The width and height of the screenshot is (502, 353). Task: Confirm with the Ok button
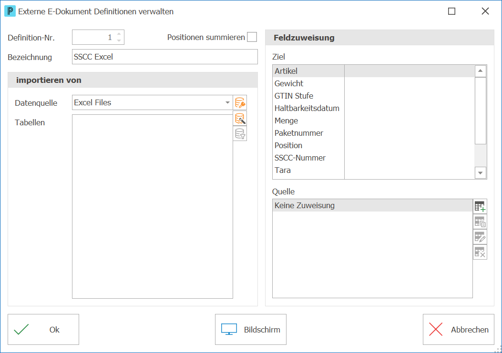click(x=43, y=329)
